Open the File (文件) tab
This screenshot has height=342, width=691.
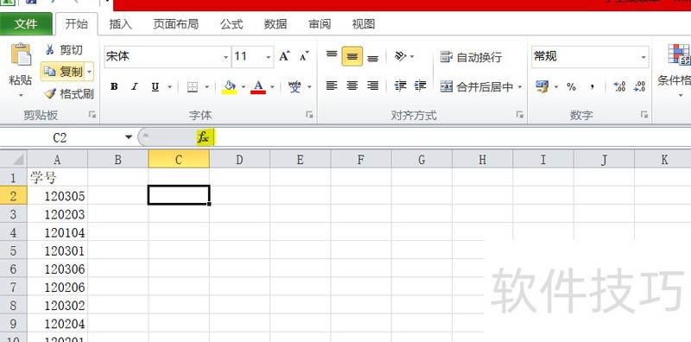(26, 24)
